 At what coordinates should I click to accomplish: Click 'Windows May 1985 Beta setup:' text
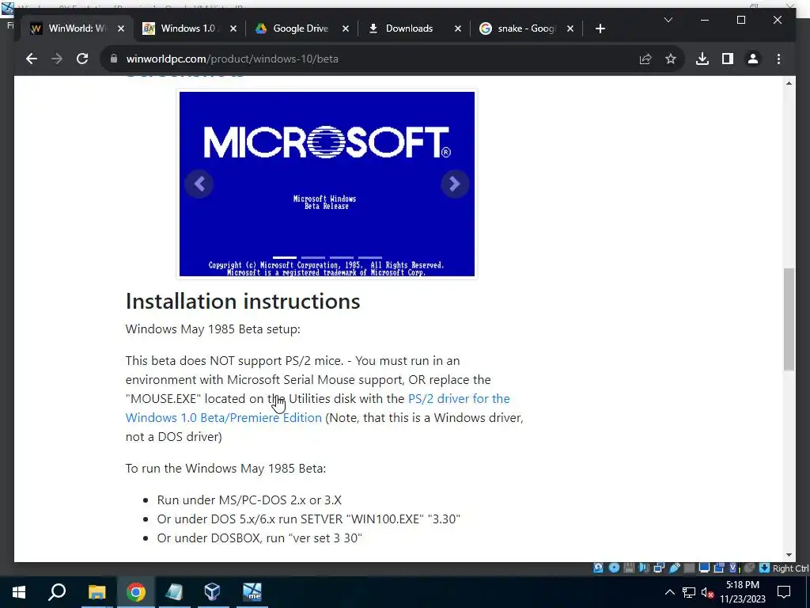213,329
